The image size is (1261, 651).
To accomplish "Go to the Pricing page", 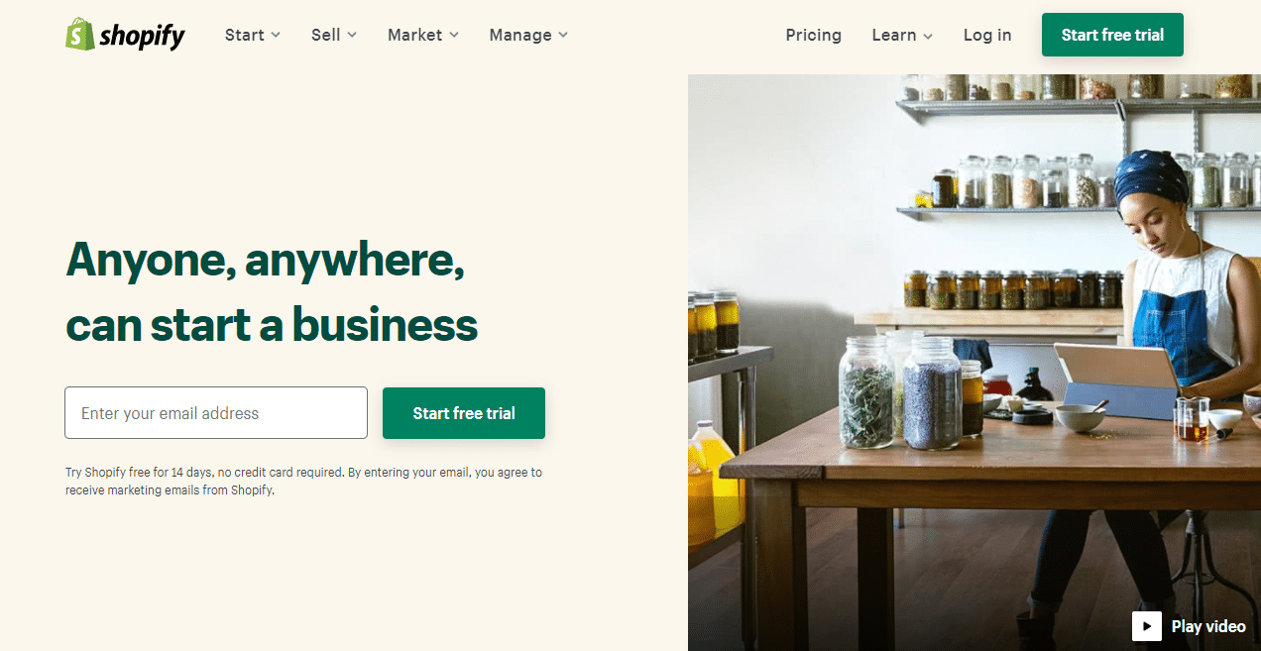I will coord(813,35).
